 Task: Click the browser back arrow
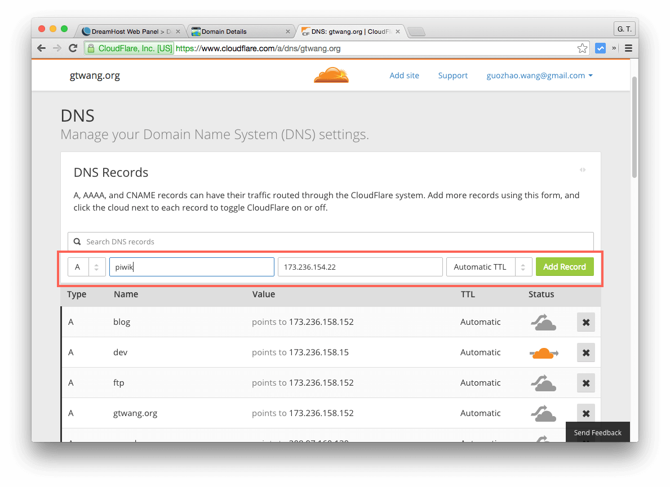pos(41,48)
